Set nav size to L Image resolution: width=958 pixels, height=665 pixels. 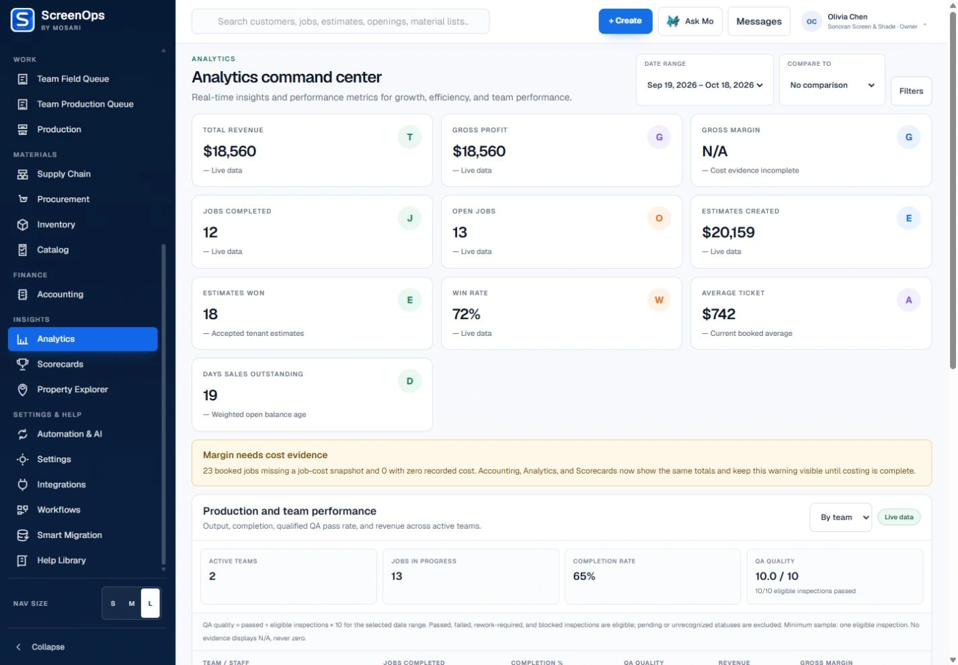click(x=151, y=603)
